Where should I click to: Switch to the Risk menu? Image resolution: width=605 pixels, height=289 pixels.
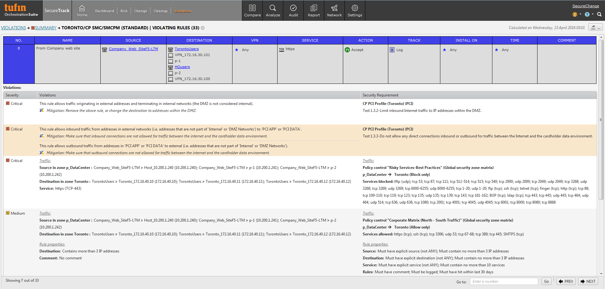[124, 11]
